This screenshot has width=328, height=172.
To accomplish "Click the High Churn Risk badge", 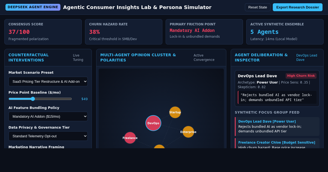I will click(301, 76).
